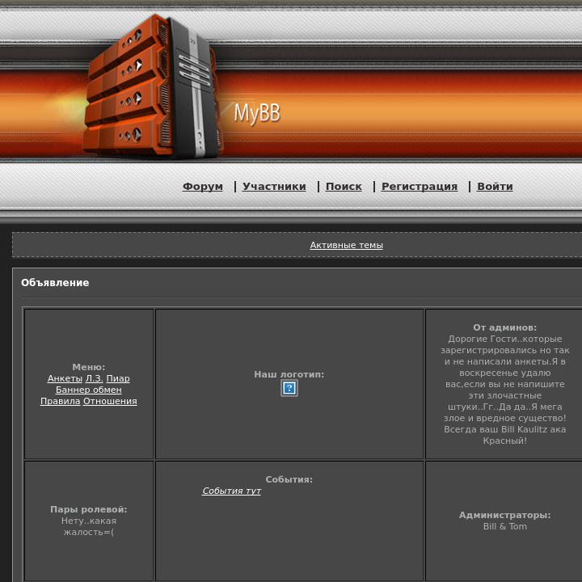The height and width of the screenshot is (582, 582).
Task: Click the Войти login link
Action: [495, 187]
